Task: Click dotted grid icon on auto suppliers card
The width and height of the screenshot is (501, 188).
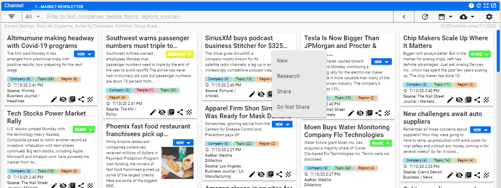Action: coord(486,175)
